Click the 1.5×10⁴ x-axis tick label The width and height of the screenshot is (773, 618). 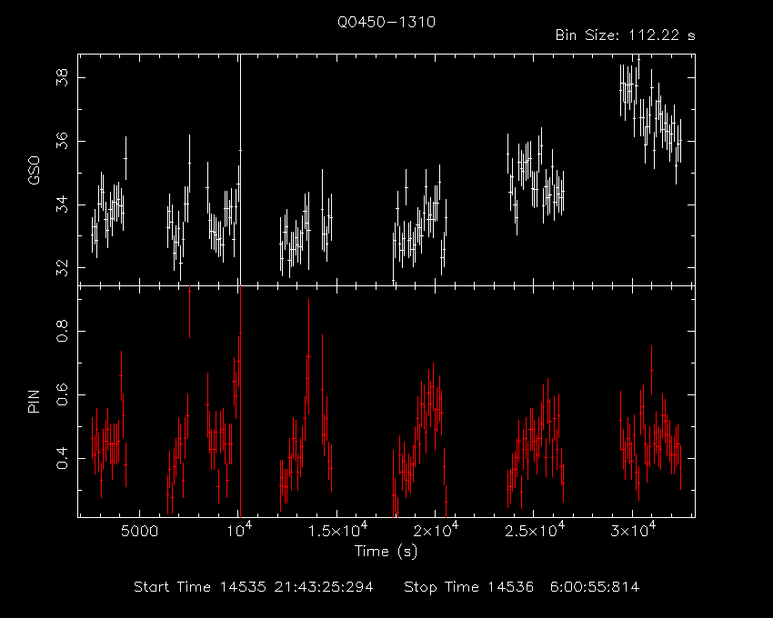pyautogui.click(x=337, y=530)
